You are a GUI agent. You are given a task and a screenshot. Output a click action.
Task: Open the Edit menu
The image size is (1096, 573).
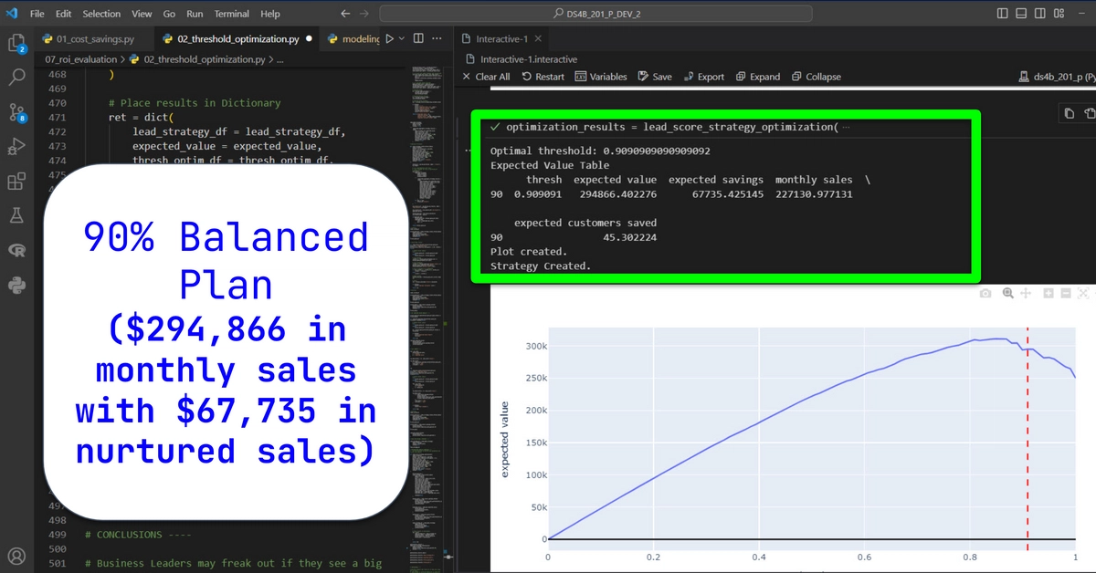click(x=63, y=14)
